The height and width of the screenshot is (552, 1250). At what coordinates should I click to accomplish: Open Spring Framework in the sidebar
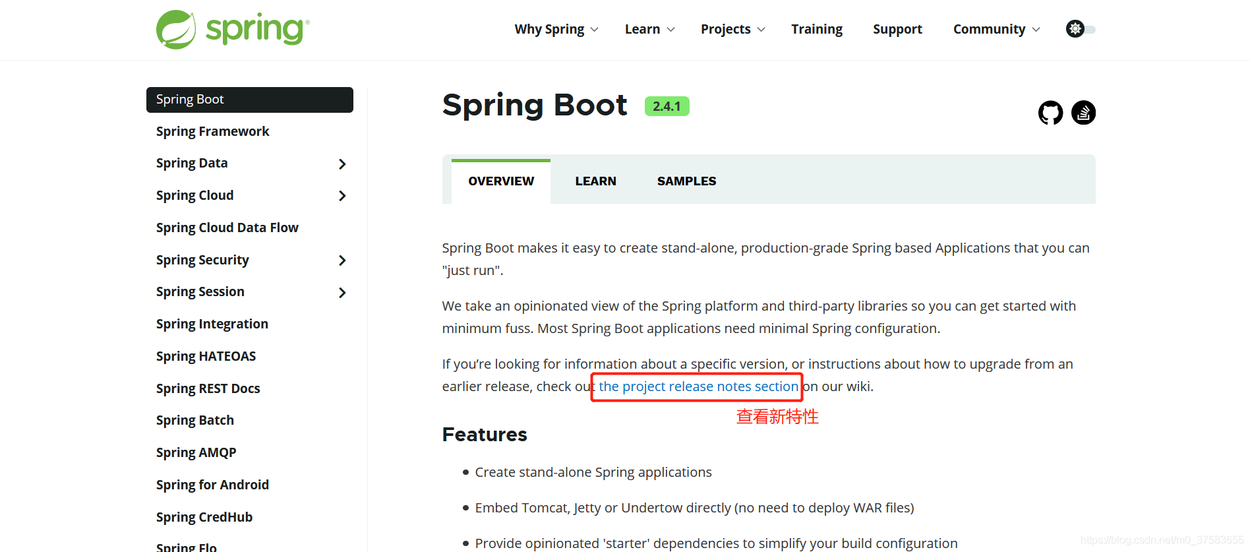pos(212,131)
